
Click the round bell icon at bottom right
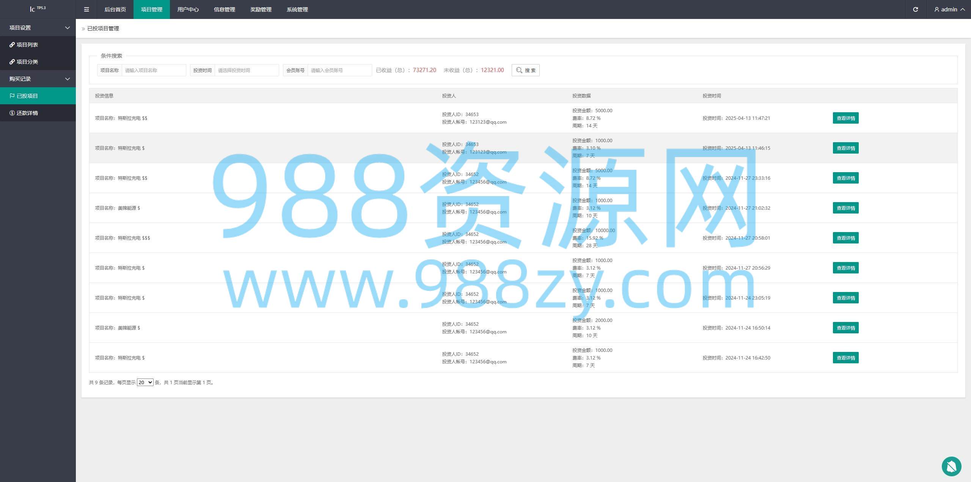point(951,466)
